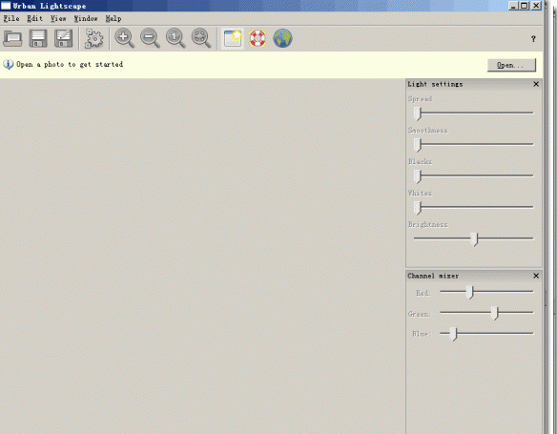
Task: Click the info icon in notification bar
Action: coord(8,64)
